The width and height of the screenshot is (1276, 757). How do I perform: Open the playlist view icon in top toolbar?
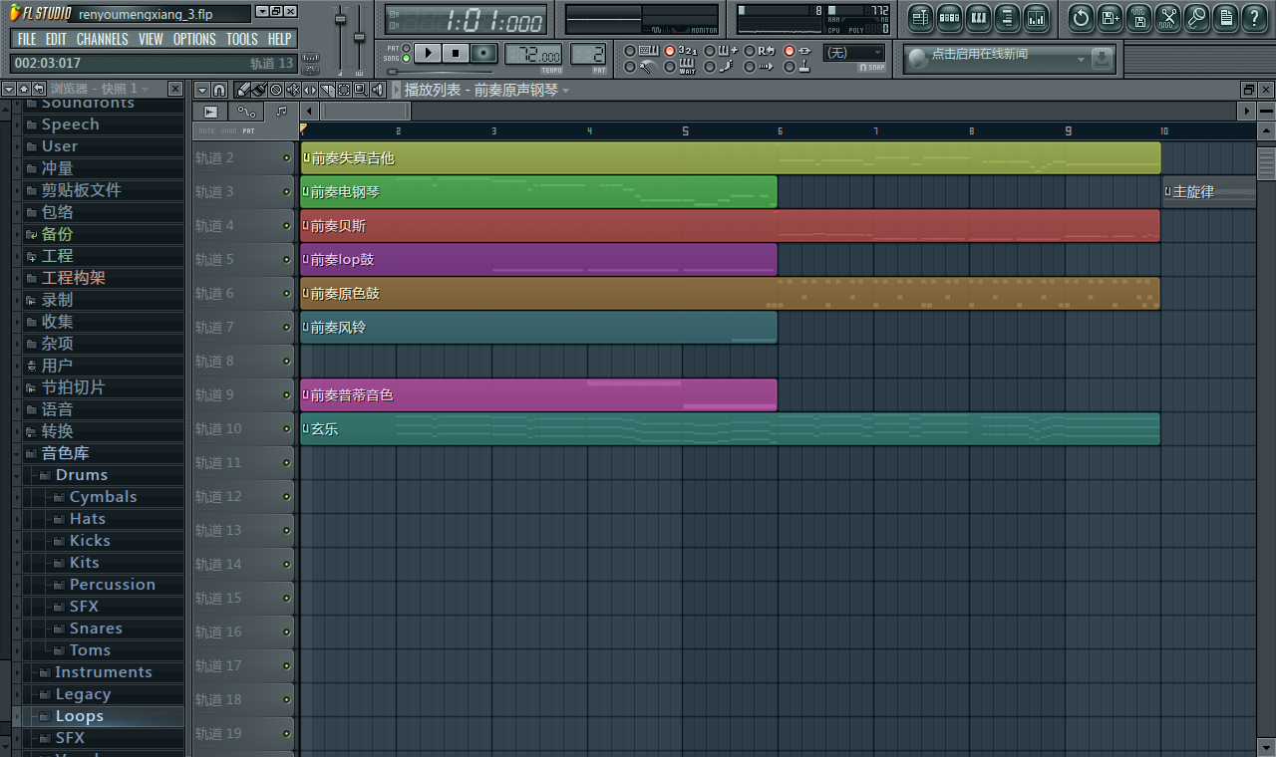point(920,18)
